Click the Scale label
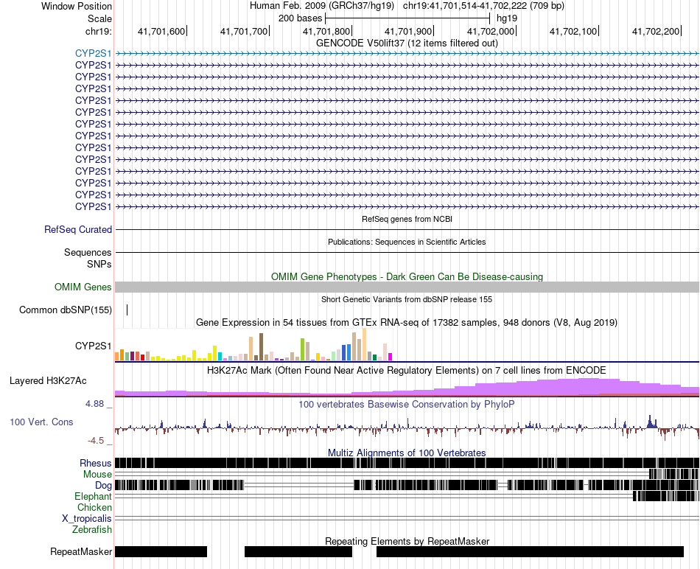Image resolution: width=700 pixels, height=569 pixels. (99, 18)
